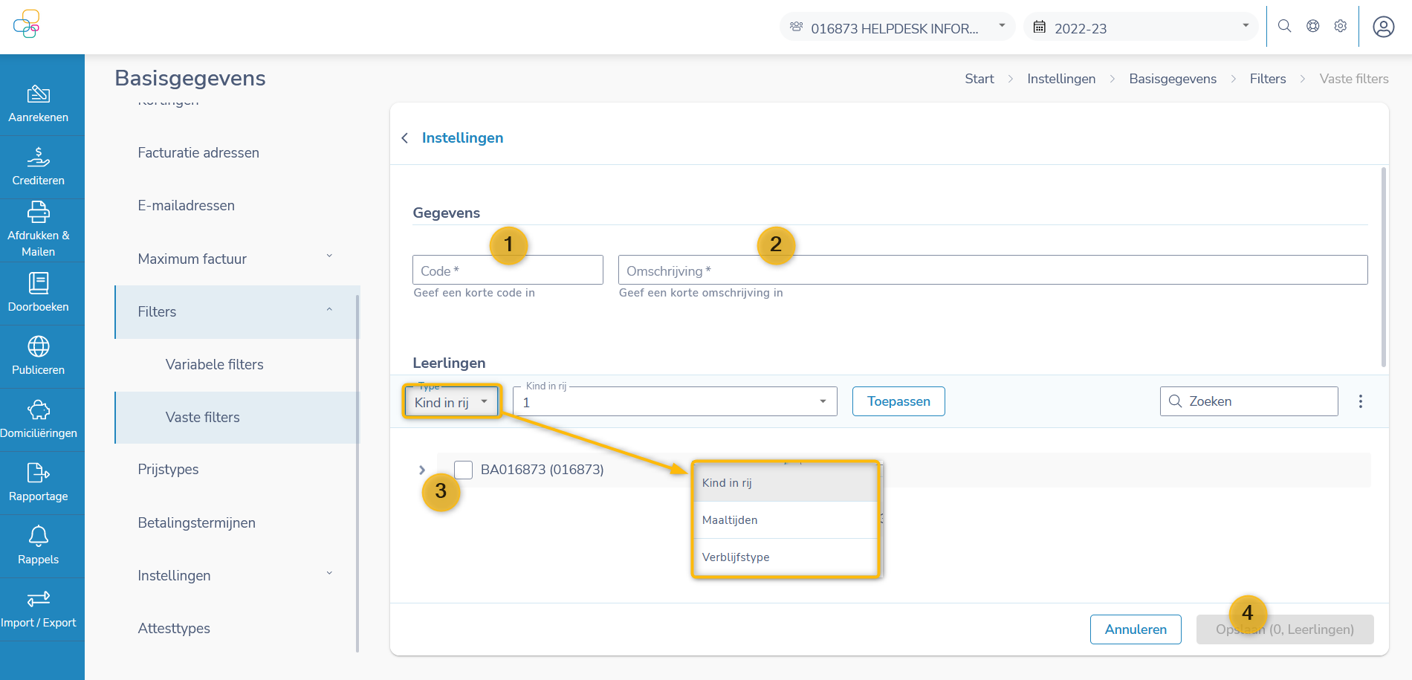Open the Doorboeken sidebar section
The image size is (1412, 680).
[39, 294]
